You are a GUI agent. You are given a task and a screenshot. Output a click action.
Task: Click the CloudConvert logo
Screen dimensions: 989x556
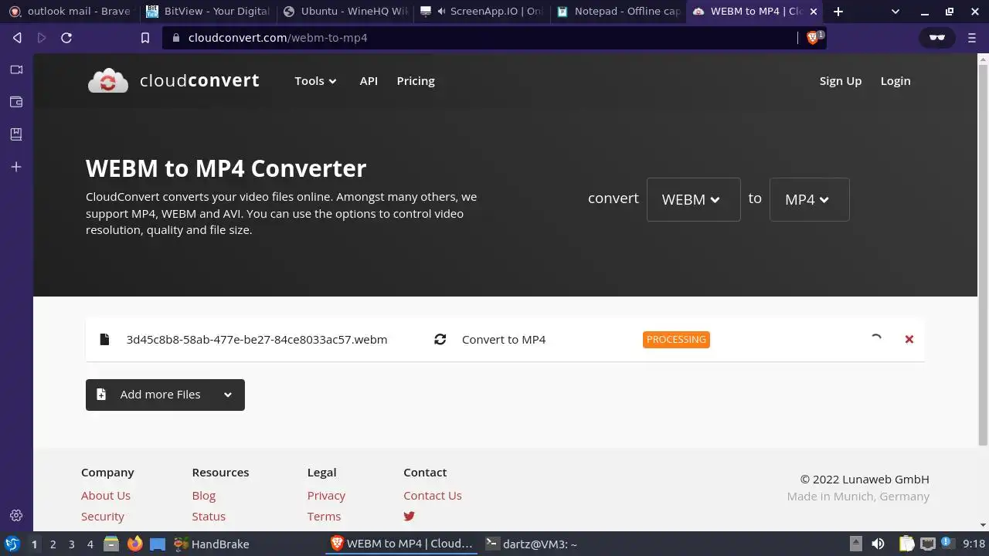coord(173,80)
